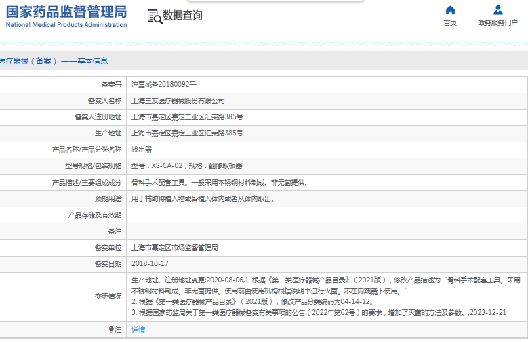
Task: Click the 备案日期 field label
Action: pyautogui.click(x=108, y=264)
